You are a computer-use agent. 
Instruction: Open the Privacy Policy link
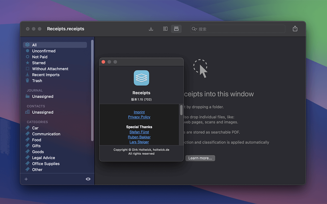[139, 117]
